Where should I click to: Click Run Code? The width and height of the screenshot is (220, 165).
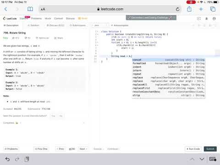[193, 149]
